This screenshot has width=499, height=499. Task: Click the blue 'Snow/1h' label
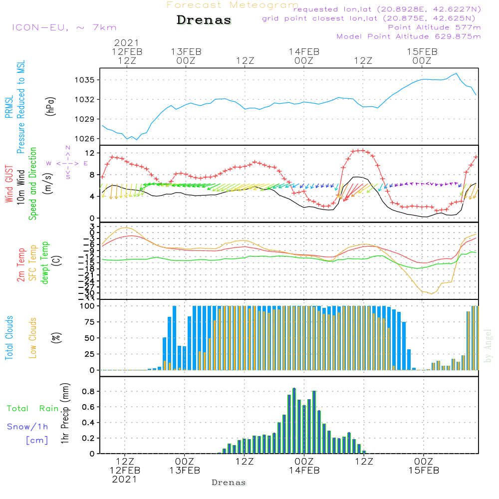[27, 427]
